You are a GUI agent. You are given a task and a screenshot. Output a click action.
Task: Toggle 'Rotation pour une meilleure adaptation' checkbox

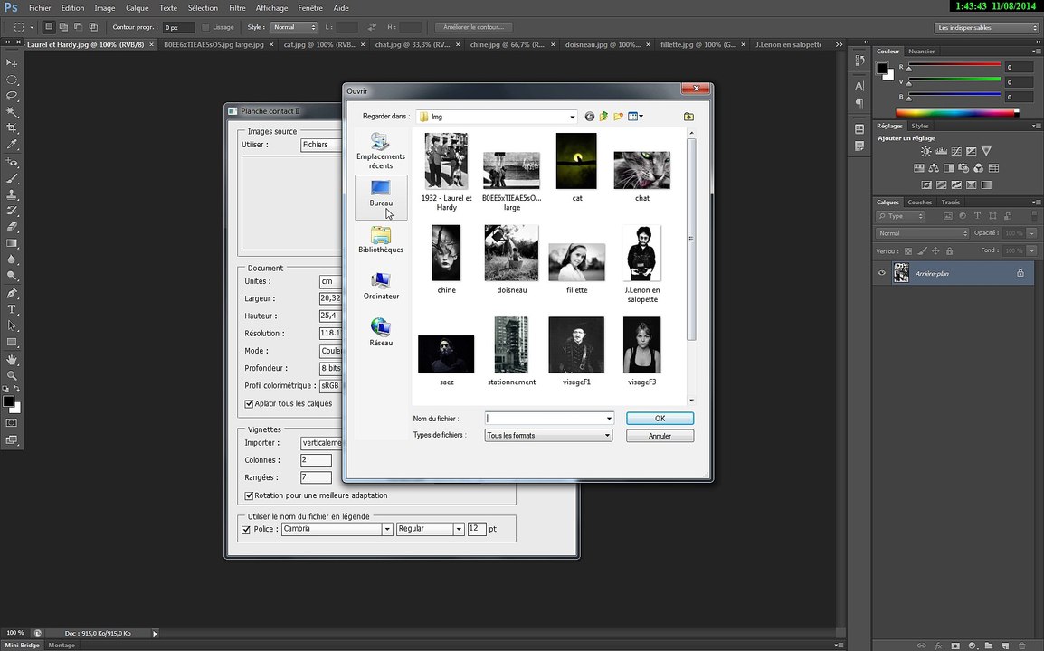click(x=249, y=495)
